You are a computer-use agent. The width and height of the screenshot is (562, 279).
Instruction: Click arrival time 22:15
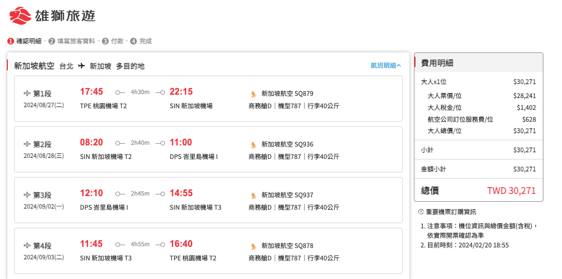point(181,92)
